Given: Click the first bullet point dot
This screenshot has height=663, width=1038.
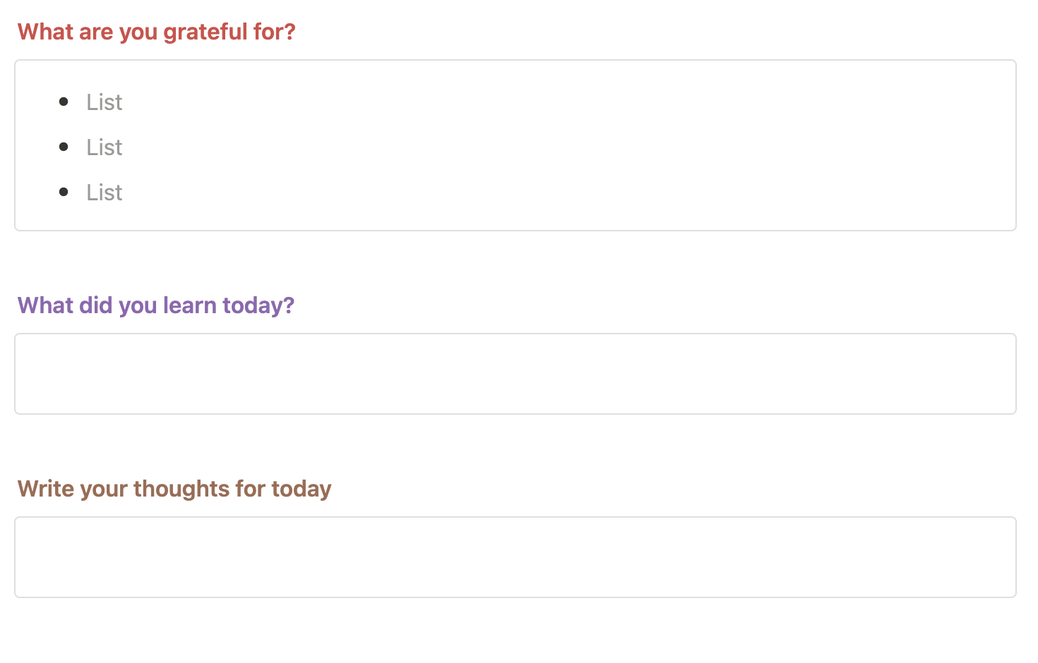Looking at the screenshot, I should (64, 102).
